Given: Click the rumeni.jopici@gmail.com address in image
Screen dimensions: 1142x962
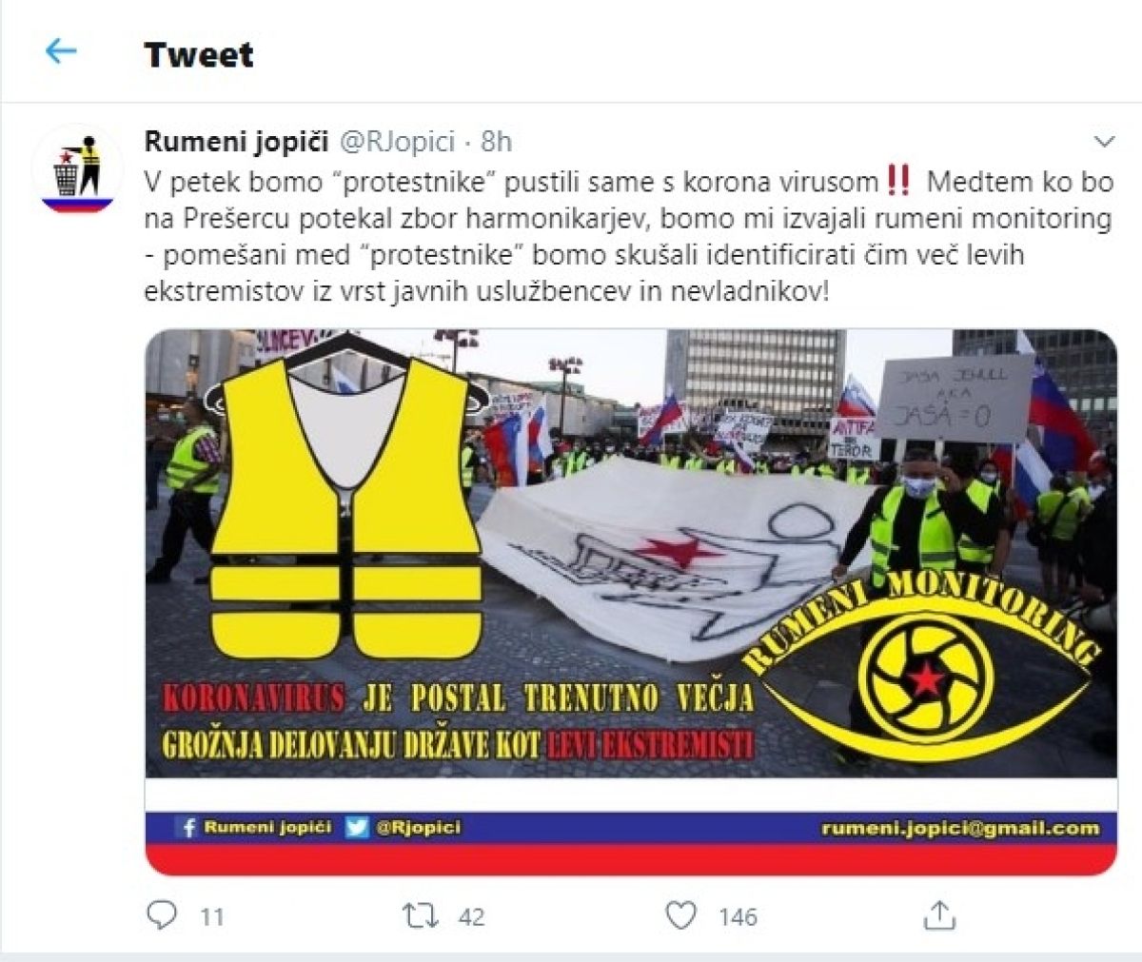Looking at the screenshot, I should pos(960,829).
